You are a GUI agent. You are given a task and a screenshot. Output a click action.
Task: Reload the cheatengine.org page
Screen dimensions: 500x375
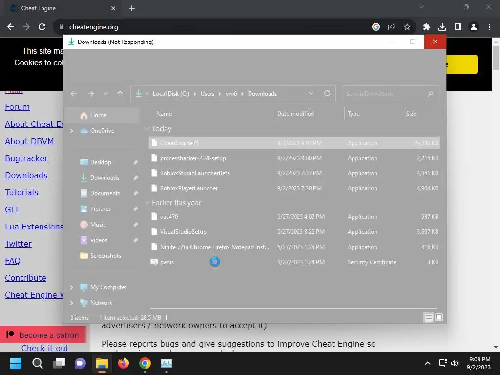pos(42,27)
